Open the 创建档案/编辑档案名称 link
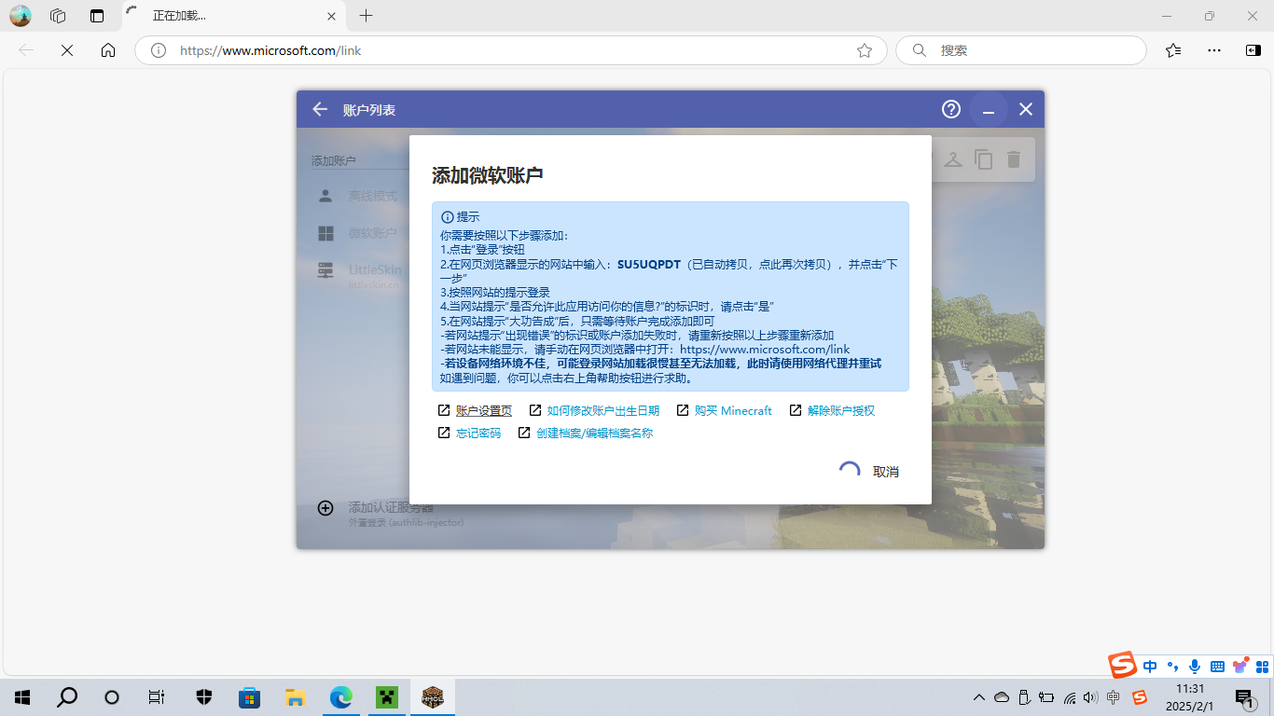 click(594, 433)
